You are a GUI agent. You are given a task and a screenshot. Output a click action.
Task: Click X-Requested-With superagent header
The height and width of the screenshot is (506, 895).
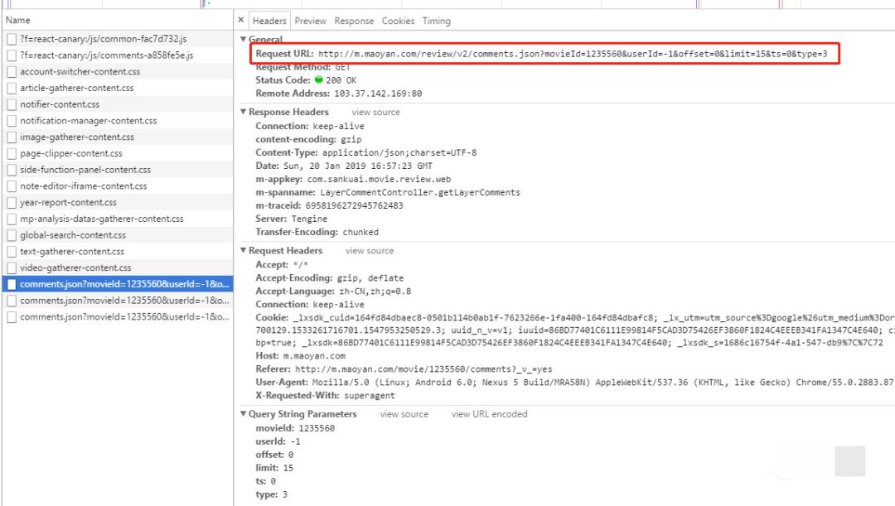[x=325, y=396]
